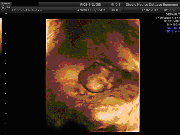Click the TIs 0.1 indicator
The image size is (180, 135).
pos(115,10)
